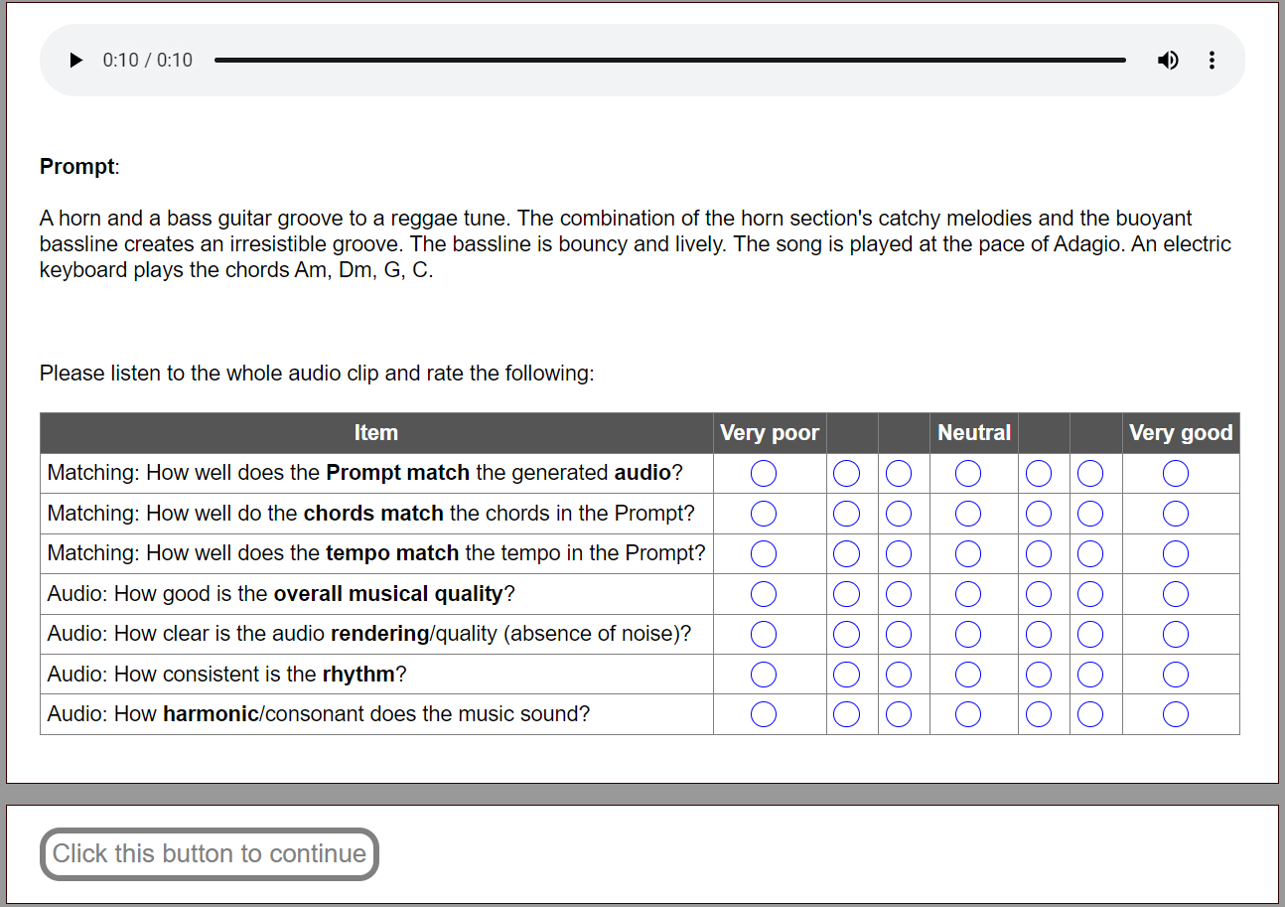Rate chords match as Very good
The image size is (1285, 907).
pyautogui.click(x=1176, y=514)
